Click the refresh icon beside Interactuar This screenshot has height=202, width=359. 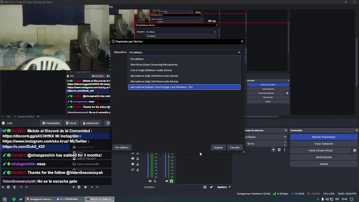coord(108,123)
